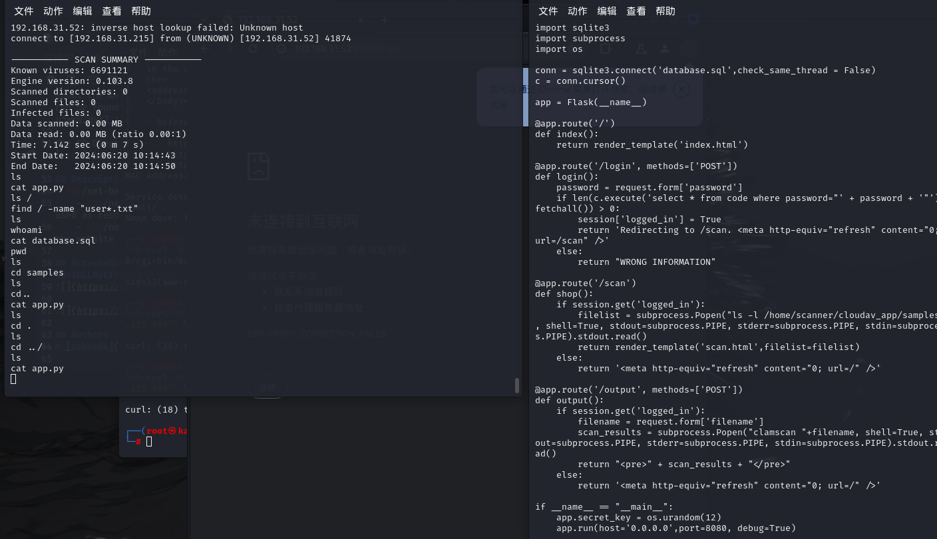Click the 'import subprocess' line
The width and height of the screenshot is (937, 539).
[x=580, y=39]
